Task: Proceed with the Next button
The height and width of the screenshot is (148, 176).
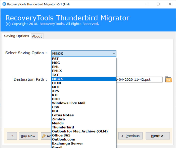Action: (158, 136)
